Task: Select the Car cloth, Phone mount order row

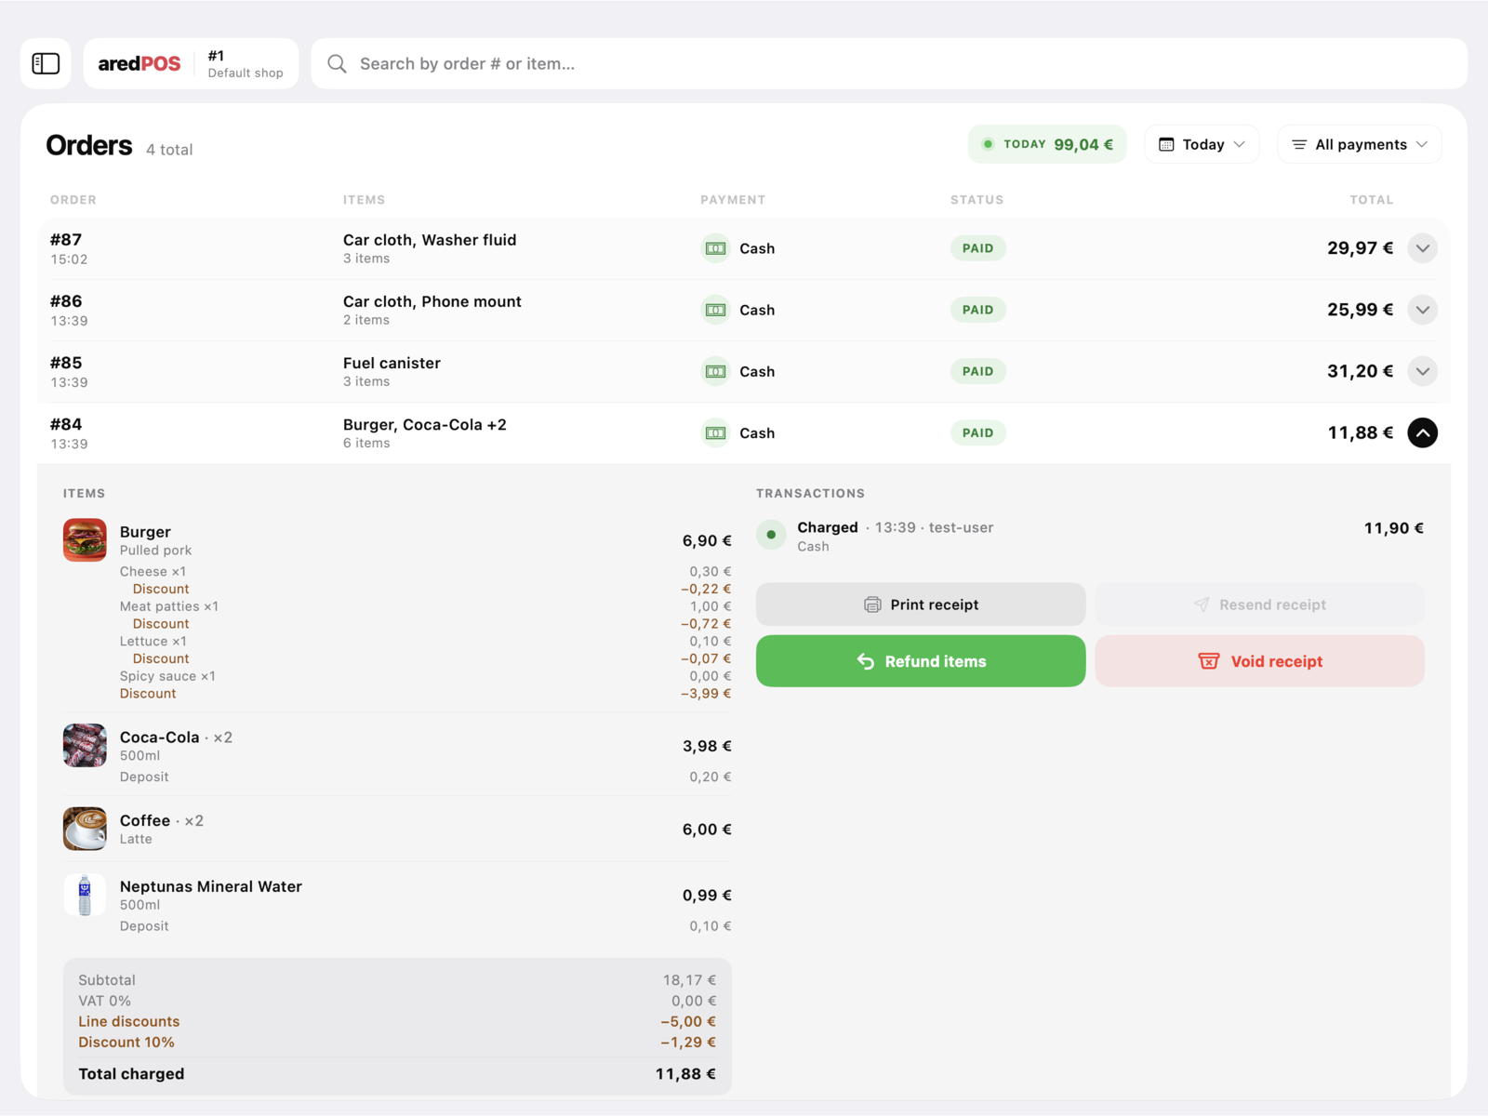Action: (x=744, y=310)
